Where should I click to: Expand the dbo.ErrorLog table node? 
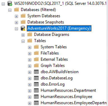(30, 85)
